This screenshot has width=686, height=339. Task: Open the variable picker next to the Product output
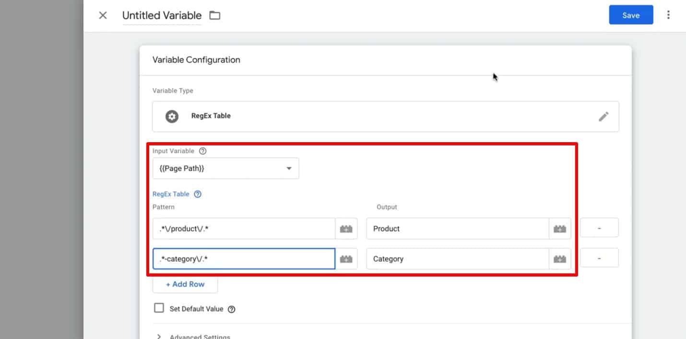tap(559, 228)
